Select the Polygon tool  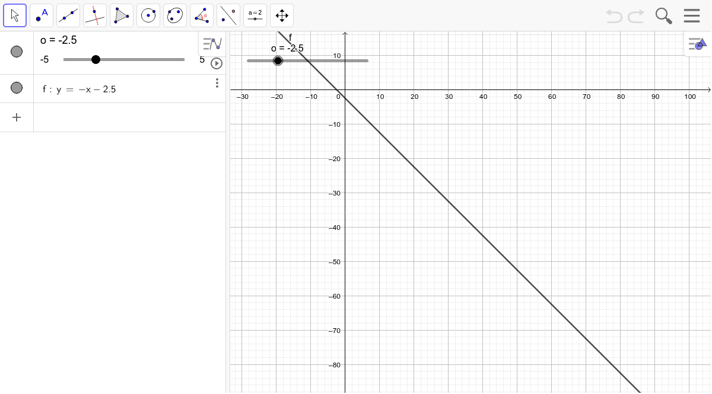[x=121, y=15]
